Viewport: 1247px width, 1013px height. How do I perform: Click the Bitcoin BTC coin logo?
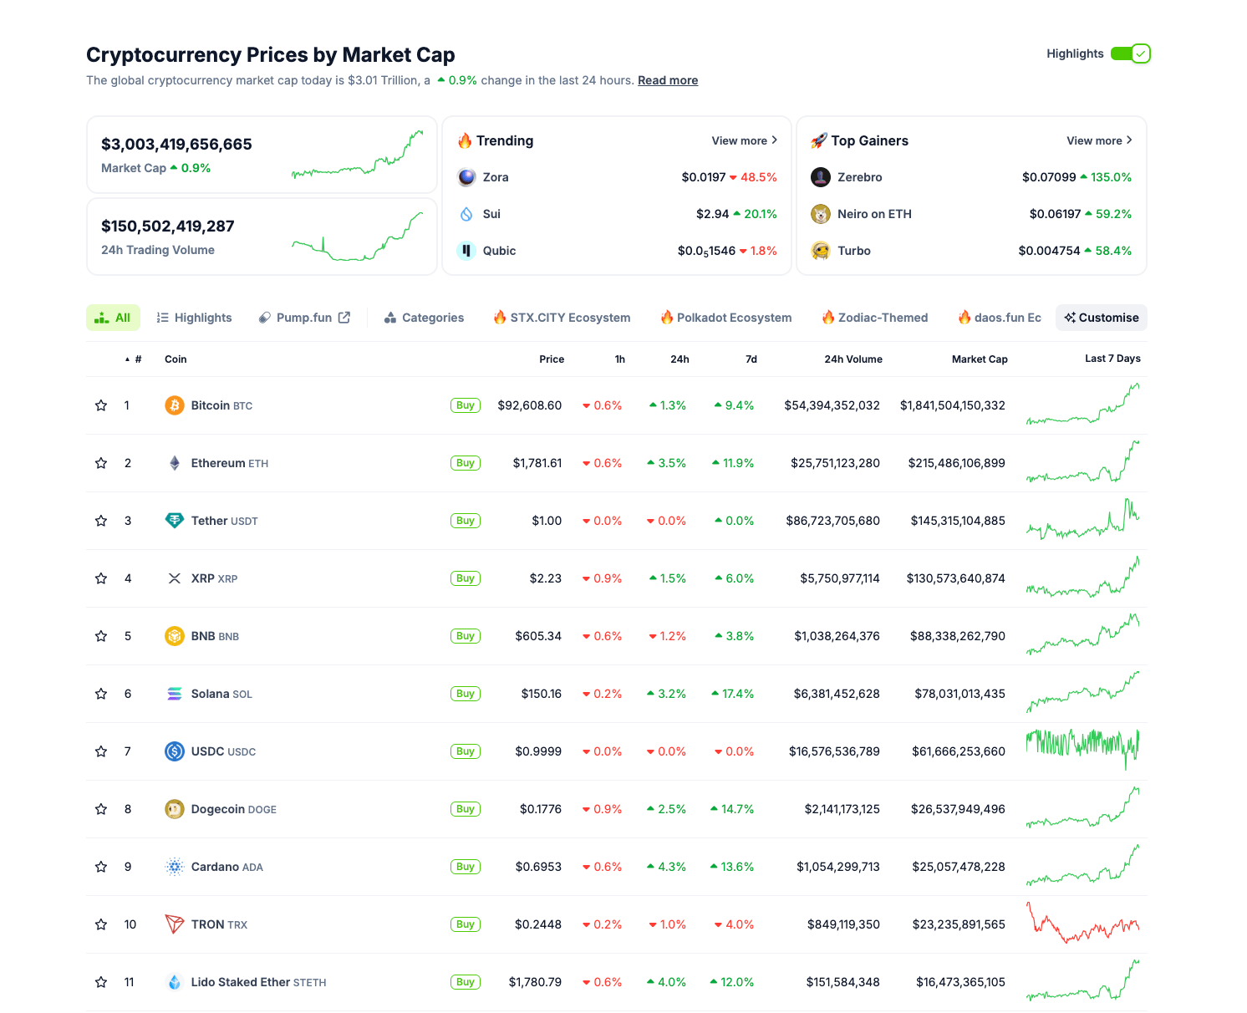[x=174, y=405]
